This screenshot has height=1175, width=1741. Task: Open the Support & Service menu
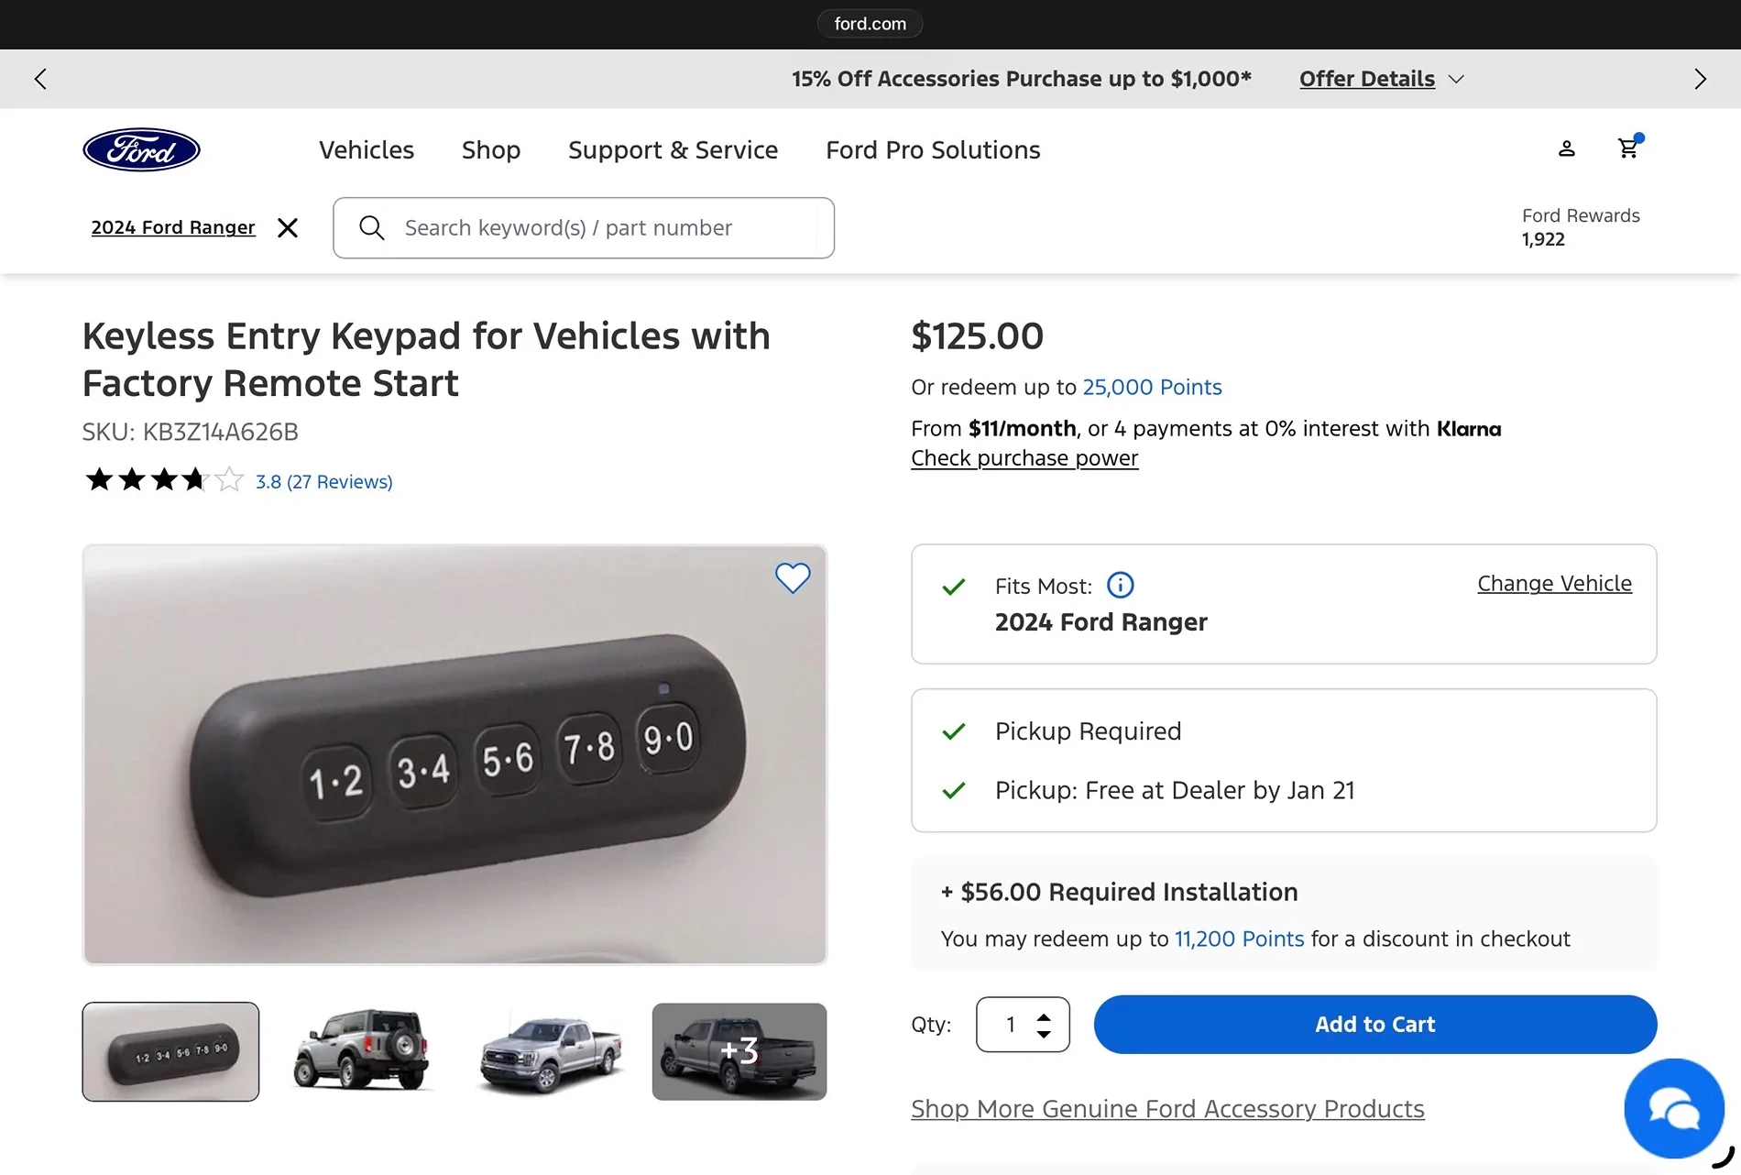coord(673,149)
